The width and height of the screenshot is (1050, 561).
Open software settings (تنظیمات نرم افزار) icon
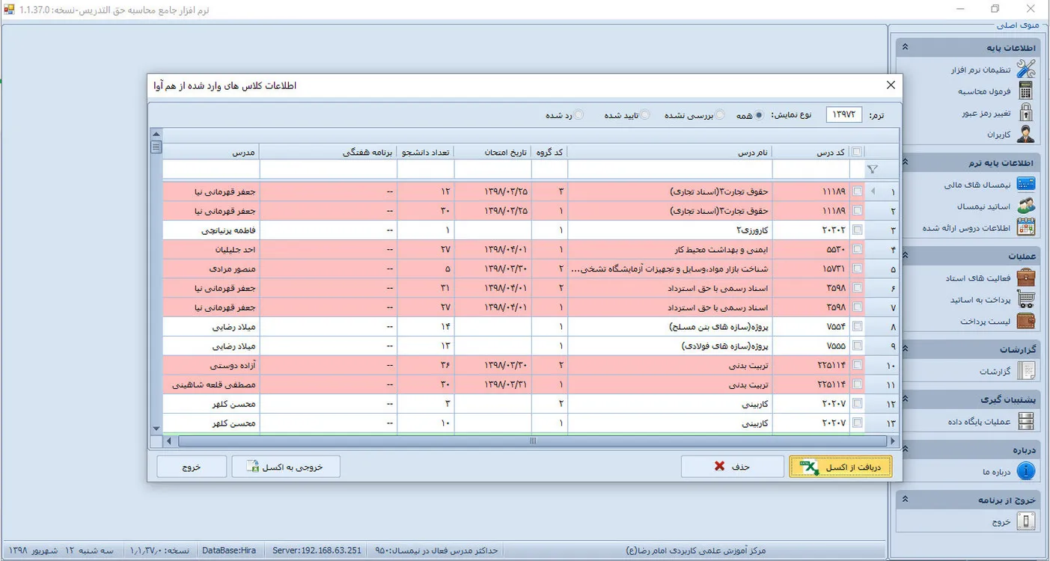(1025, 70)
